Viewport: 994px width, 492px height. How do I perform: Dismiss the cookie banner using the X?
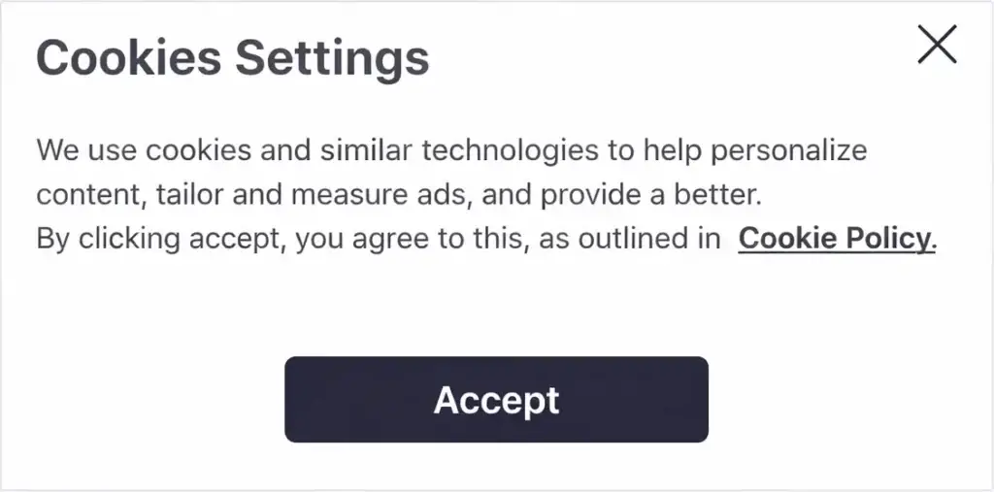pyautogui.click(x=937, y=45)
